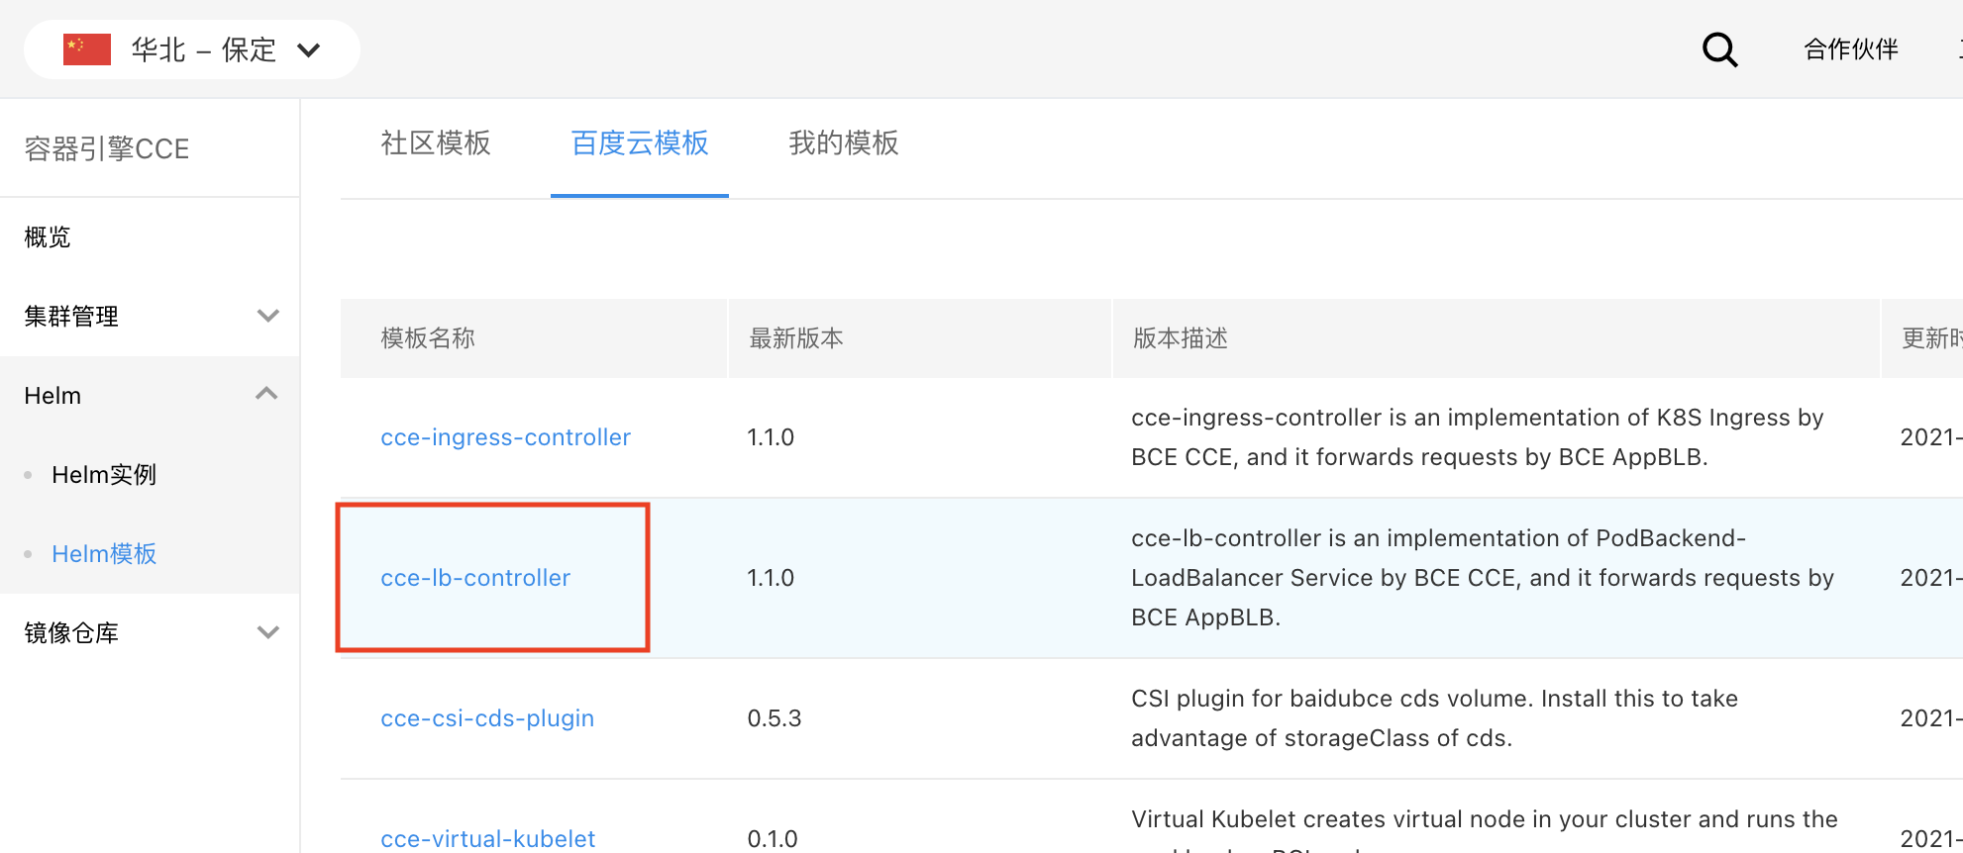Expand the 镜像仓库 section chevron
This screenshot has width=1963, height=853.
267,632
